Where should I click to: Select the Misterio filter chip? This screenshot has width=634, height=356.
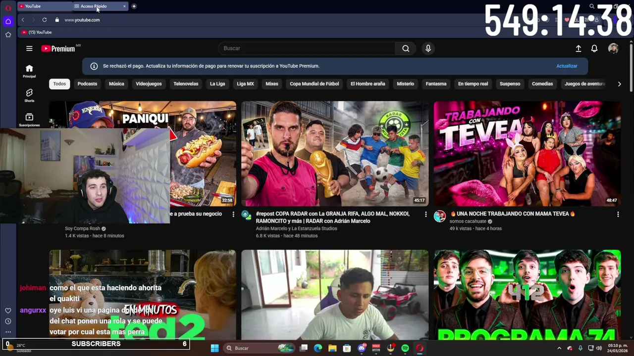tap(405, 84)
